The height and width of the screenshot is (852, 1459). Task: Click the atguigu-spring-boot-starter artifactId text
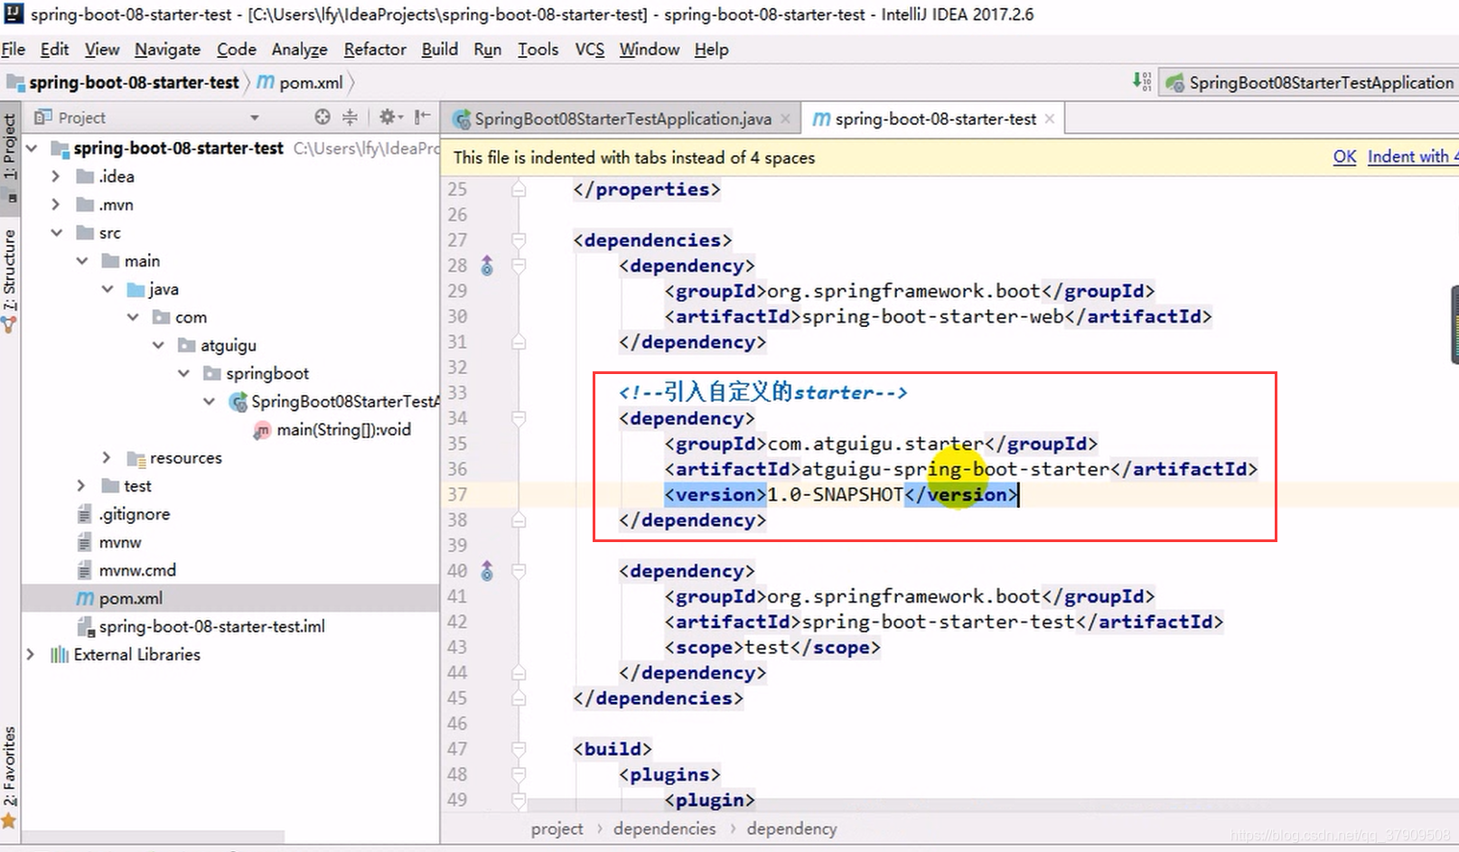(956, 469)
